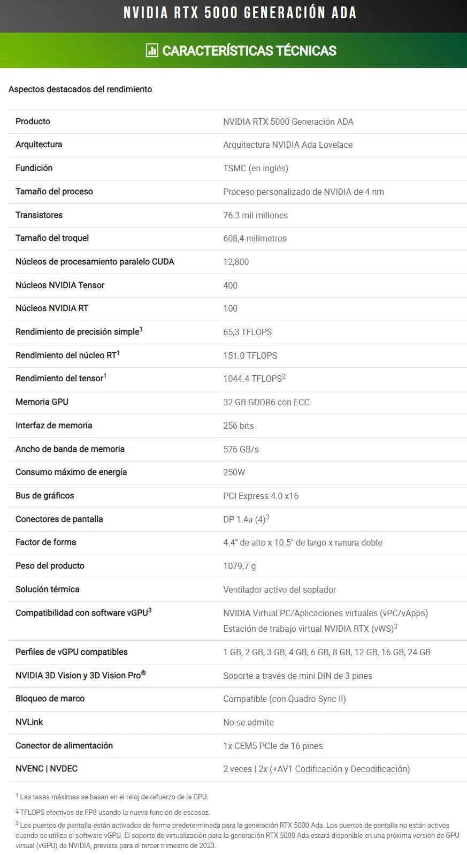Viewport: 467px width, 855px height.
Task: Select the NVENC | NVDEC row label
Action: tap(47, 769)
